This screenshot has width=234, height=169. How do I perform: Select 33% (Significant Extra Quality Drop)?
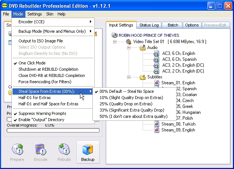(x=135, y=110)
